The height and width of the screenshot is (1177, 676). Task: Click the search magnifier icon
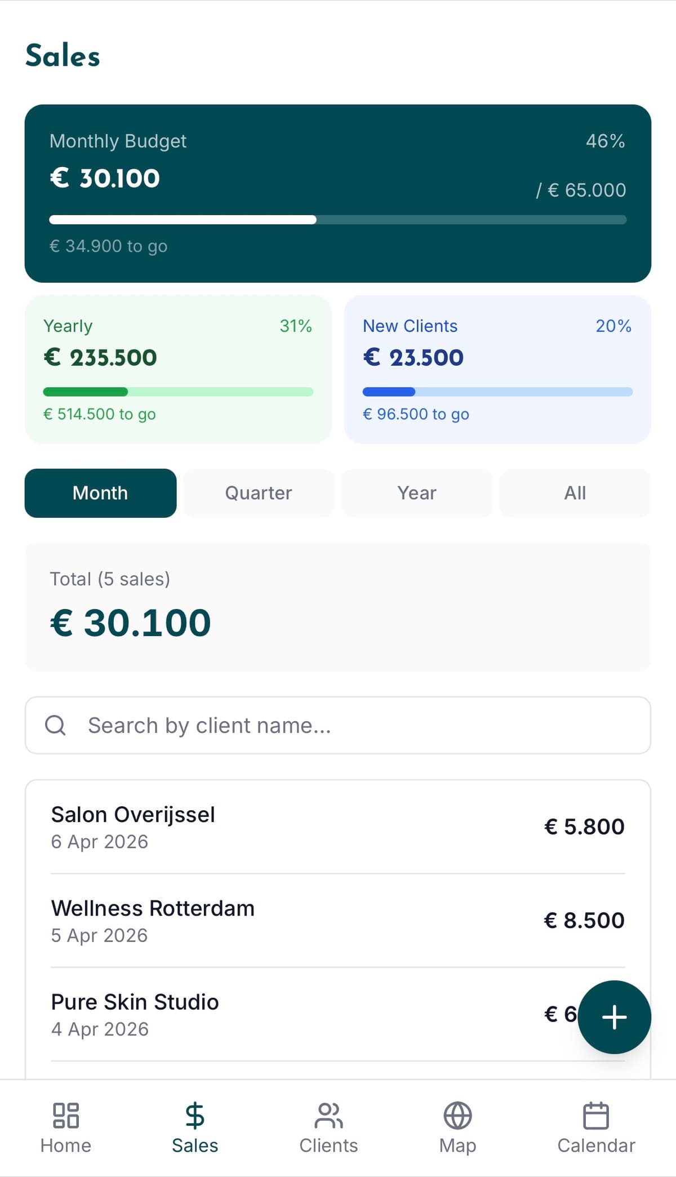tap(55, 725)
